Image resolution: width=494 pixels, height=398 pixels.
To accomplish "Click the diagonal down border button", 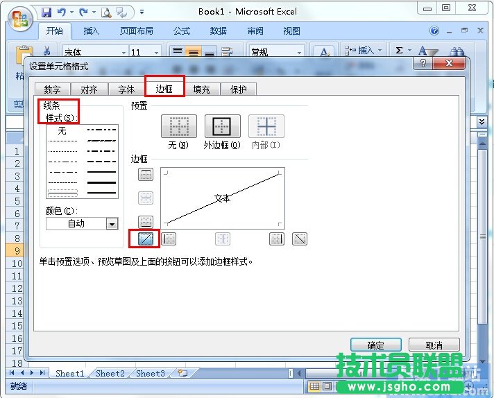I will (x=300, y=239).
